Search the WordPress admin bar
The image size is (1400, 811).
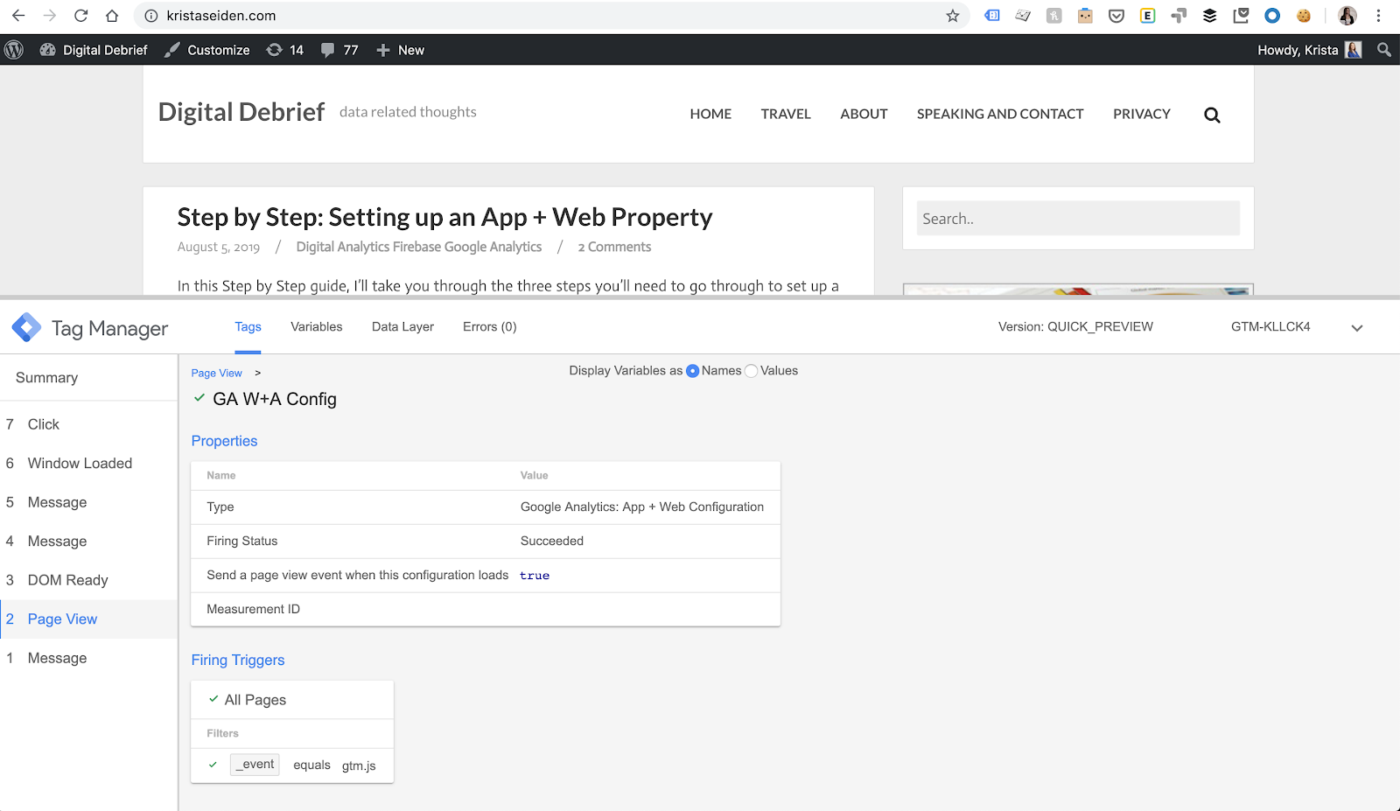coord(1384,50)
